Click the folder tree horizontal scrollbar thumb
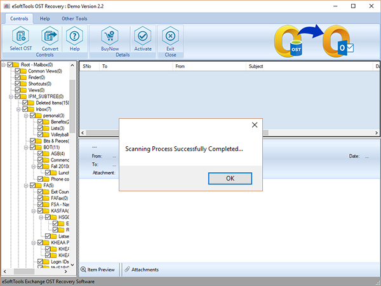Image resolution: width=381 pixels, height=286 pixels. pos(24,271)
